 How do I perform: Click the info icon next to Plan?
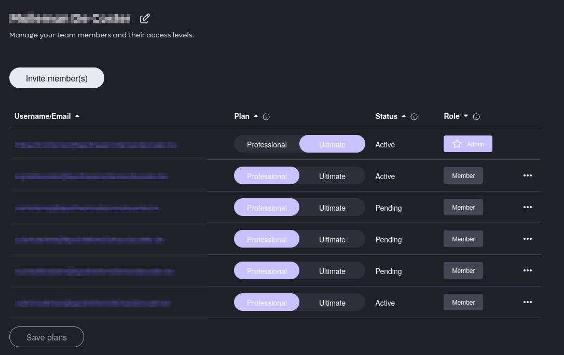coord(266,117)
